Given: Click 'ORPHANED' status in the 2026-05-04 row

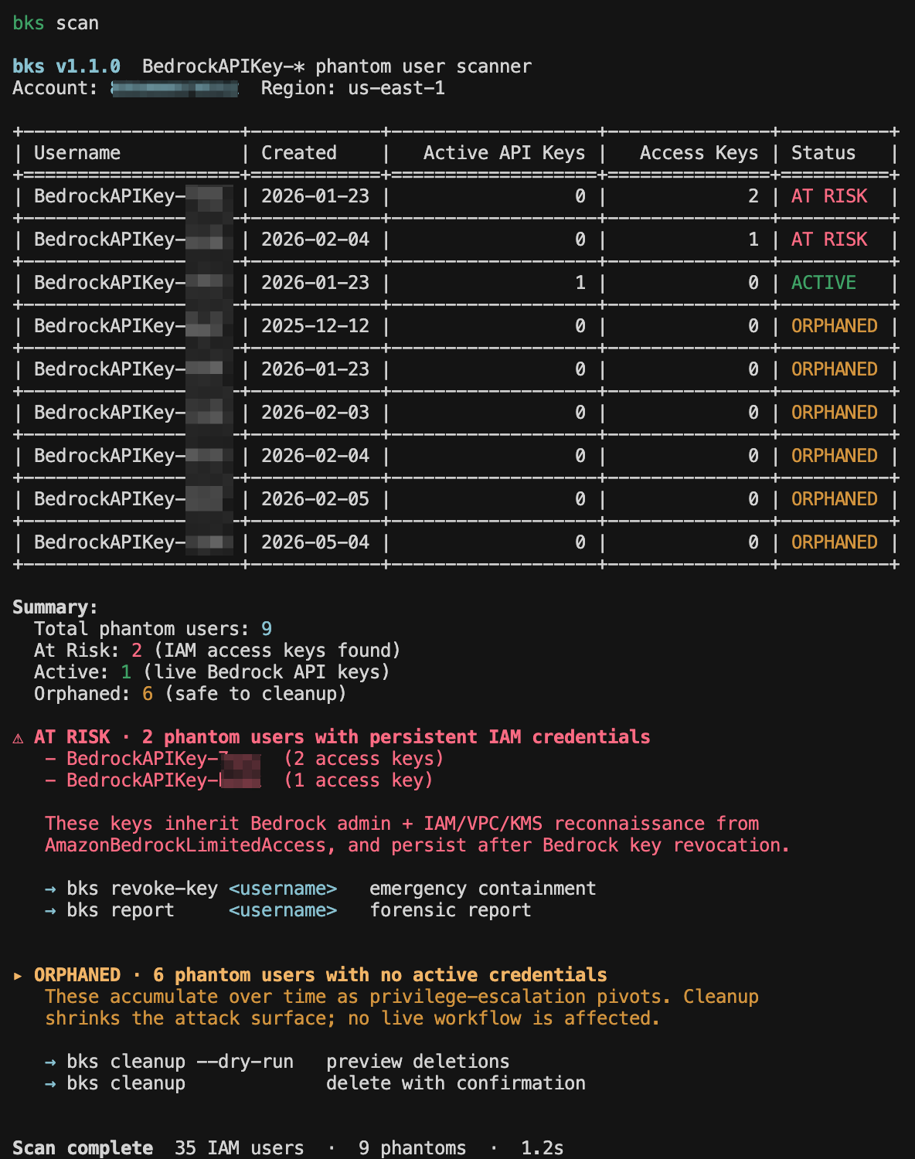Looking at the screenshot, I should tap(835, 542).
